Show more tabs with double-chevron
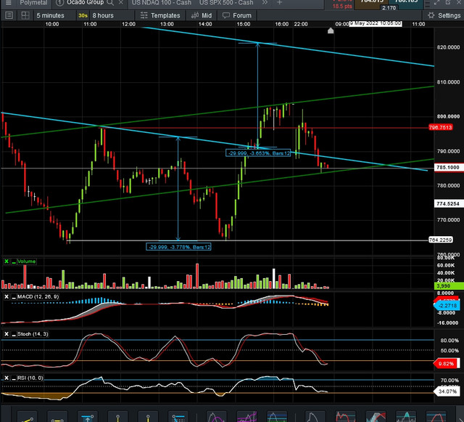The height and width of the screenshot is (422, 464). (265, 3)
